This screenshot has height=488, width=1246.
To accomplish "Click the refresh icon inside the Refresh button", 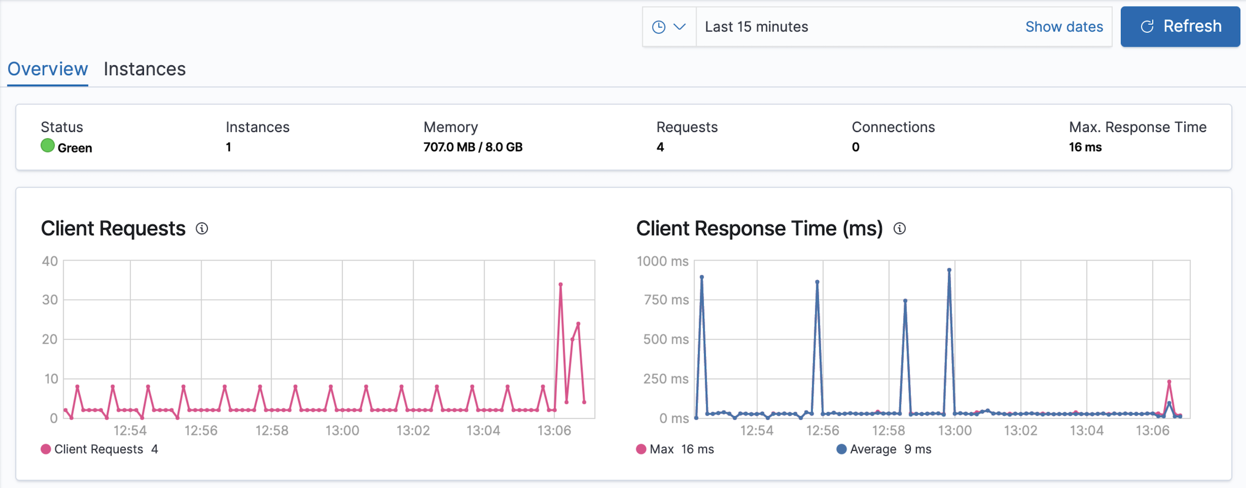I will click(x=1148, y=26).
